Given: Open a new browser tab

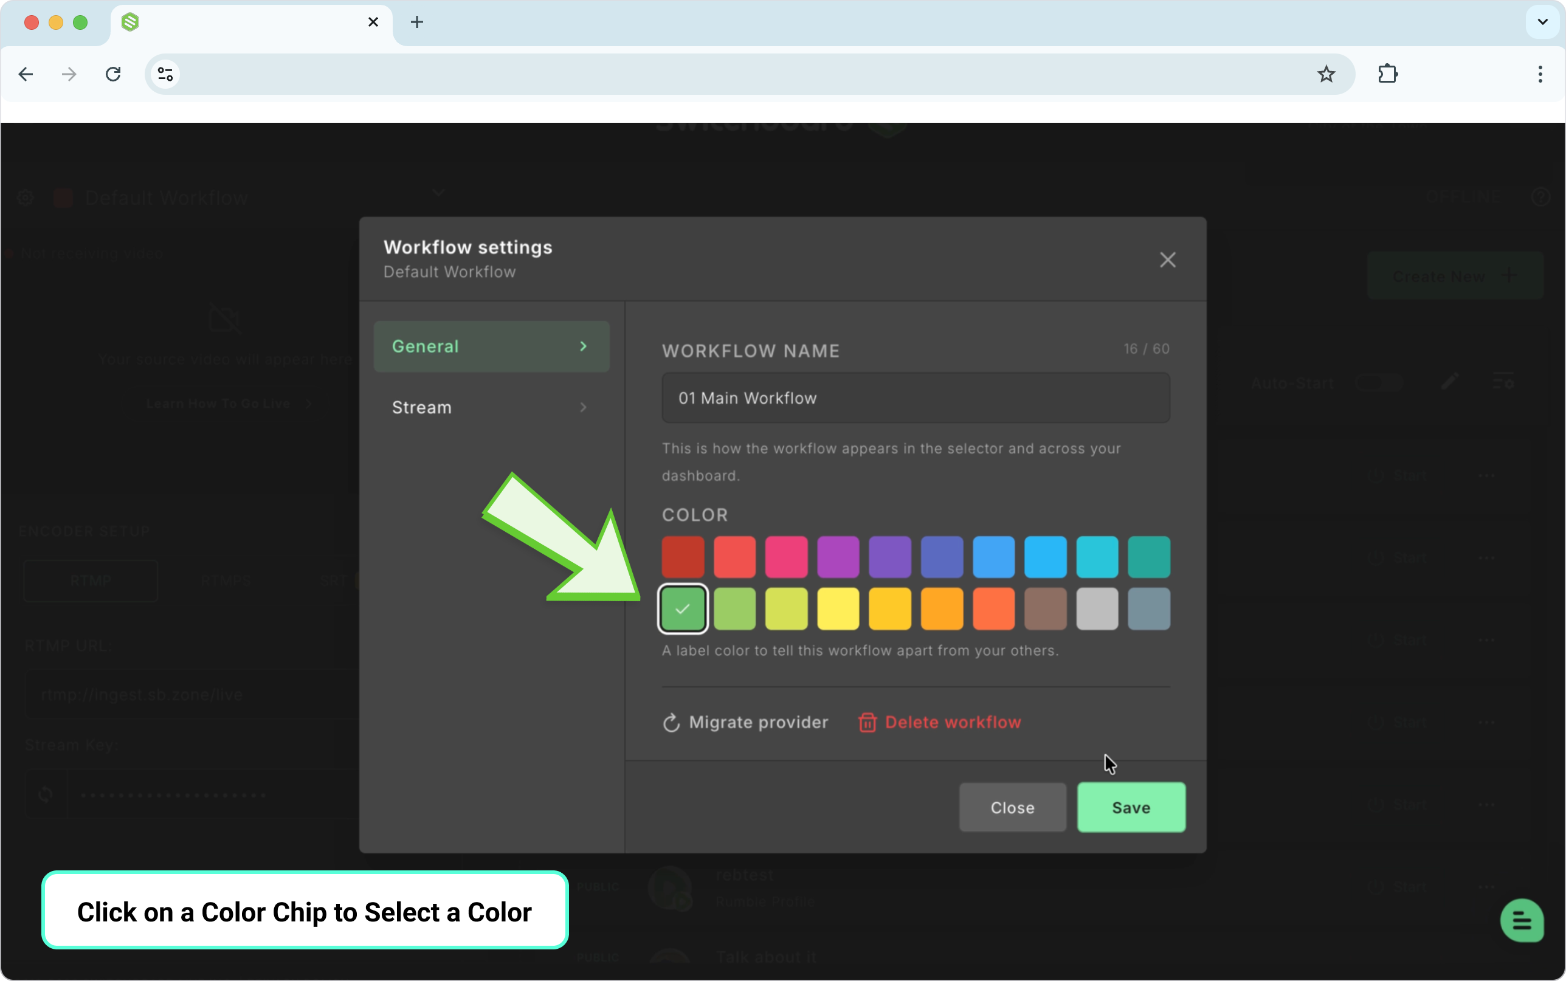Looking at the screenshot, I should click(417, 22).
